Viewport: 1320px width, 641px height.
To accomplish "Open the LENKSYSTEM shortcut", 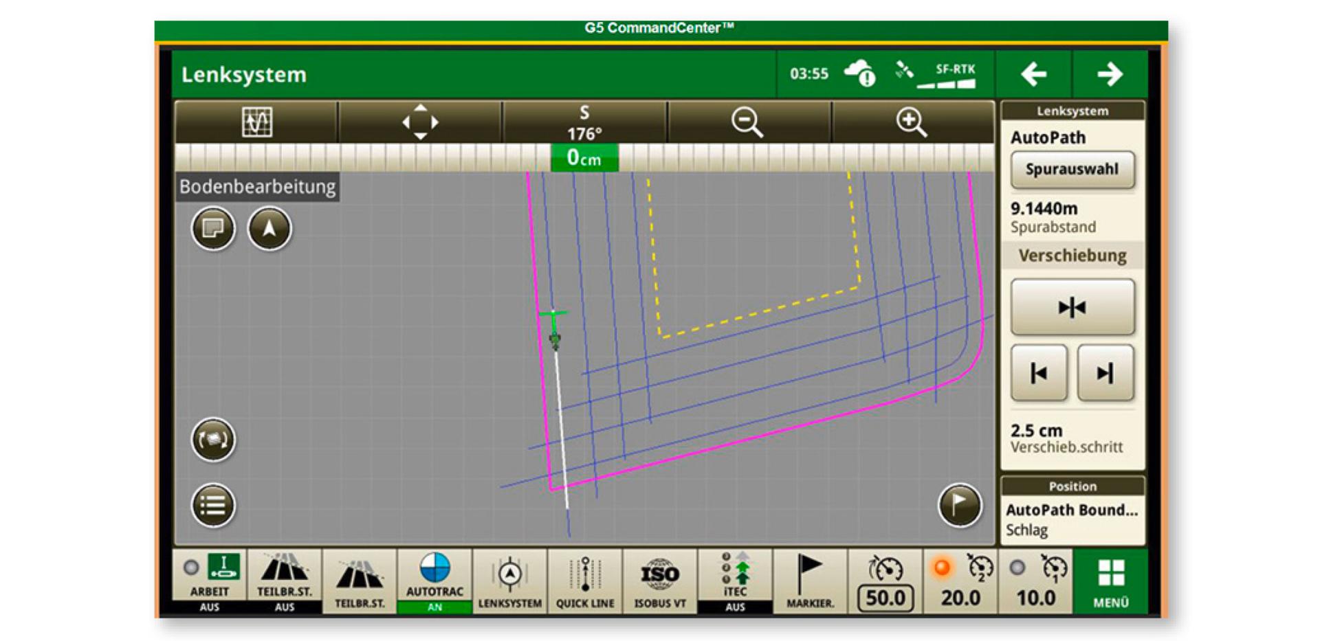I will [x=510, y=581].
